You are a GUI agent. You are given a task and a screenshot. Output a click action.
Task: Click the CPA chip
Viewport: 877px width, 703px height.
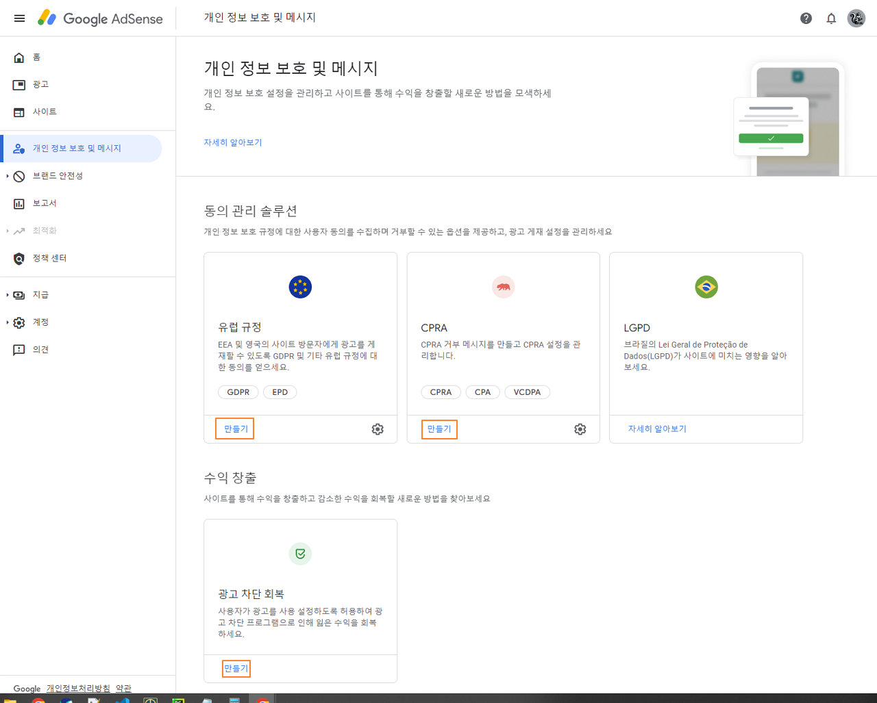point(483,392)
